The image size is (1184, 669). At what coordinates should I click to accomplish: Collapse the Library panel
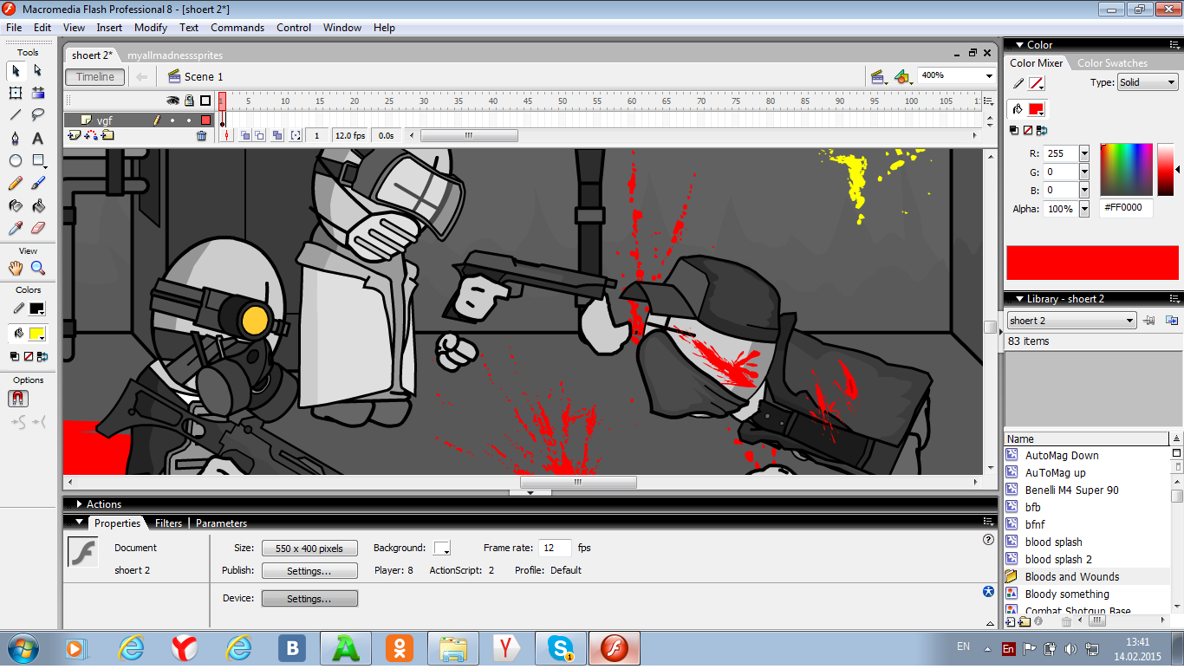[1019, 299]
